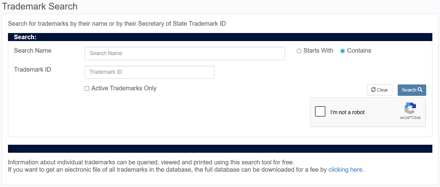The image size is (440, 187).
Task: Select the Contains radio button
Action: point(343,51)
